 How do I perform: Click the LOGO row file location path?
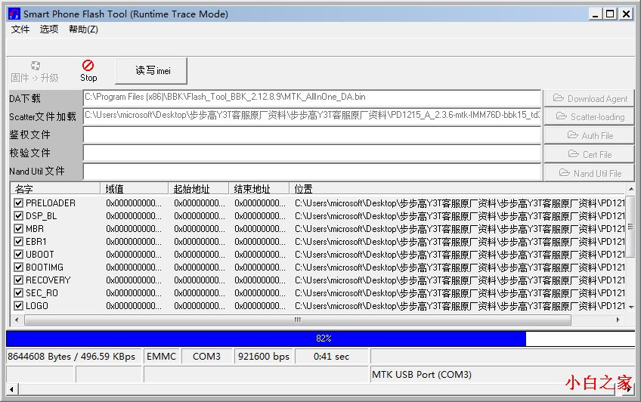point(460,306)
